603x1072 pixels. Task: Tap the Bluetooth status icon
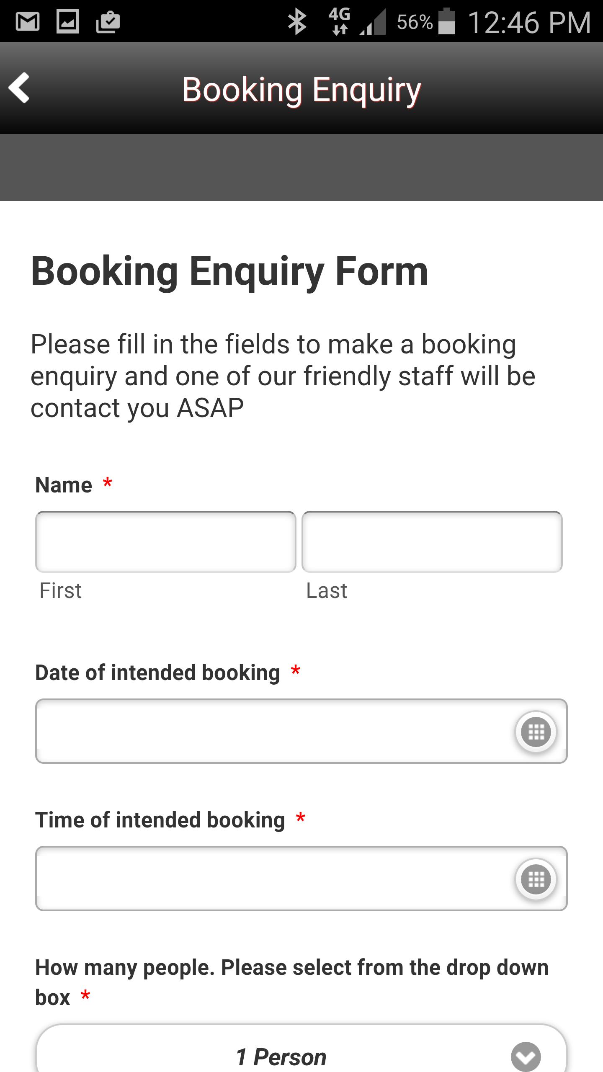coord(297,22)
